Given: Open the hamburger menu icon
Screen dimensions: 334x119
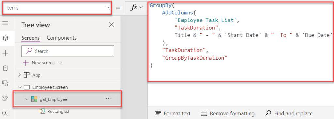Looking at the screenshot, I should click(5, 23).
